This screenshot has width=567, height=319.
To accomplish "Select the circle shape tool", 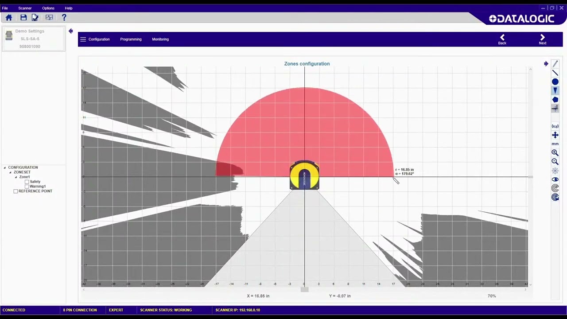I will tap(555, 82).
